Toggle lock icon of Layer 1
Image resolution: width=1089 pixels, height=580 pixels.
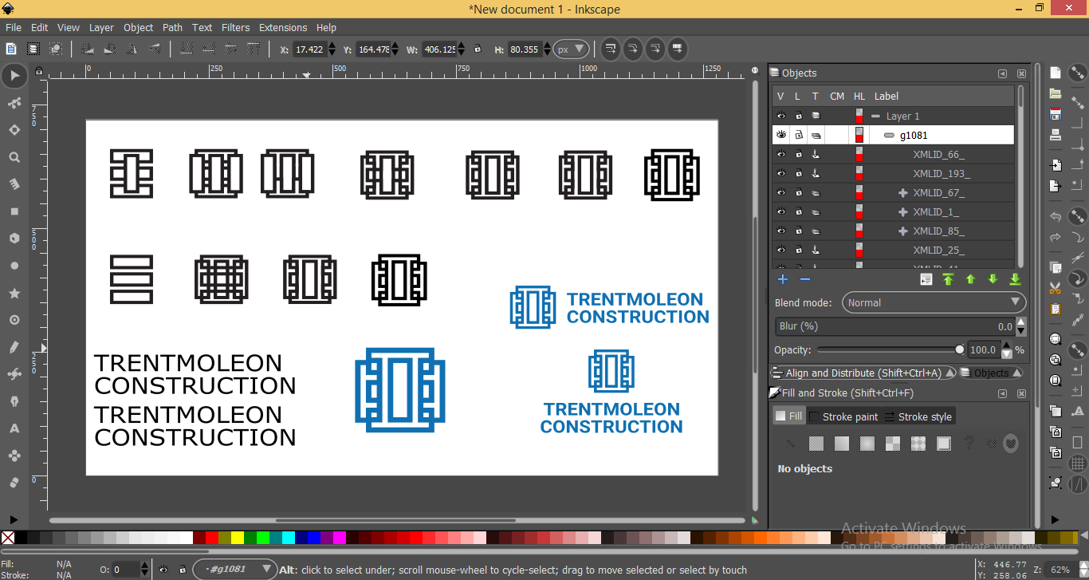(798, 116)
